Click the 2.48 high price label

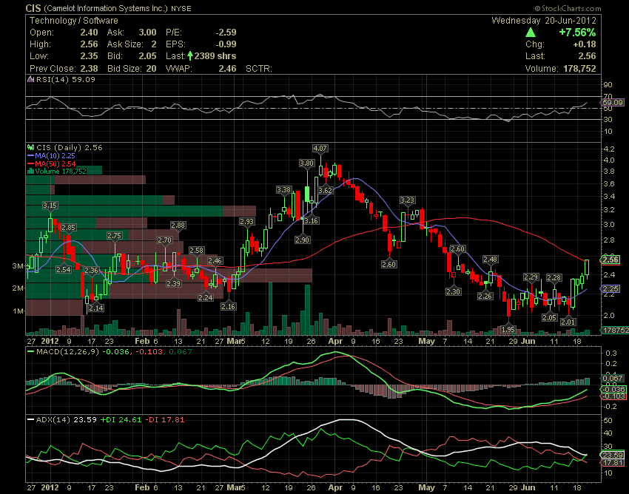click(491, 260)
